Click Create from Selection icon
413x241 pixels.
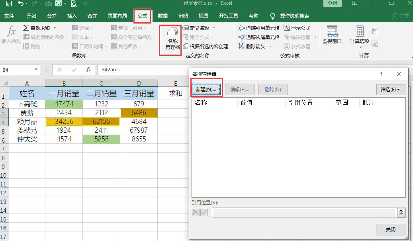tap(186, 46)
